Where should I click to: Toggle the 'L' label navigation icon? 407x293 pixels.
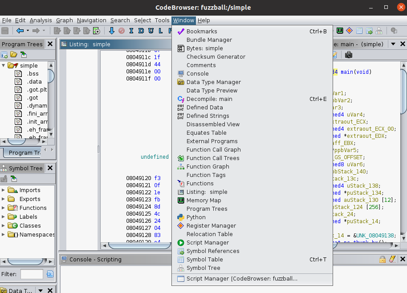pos(161,31)
